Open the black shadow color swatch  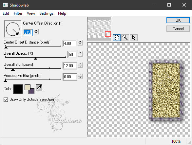[18, 89]
